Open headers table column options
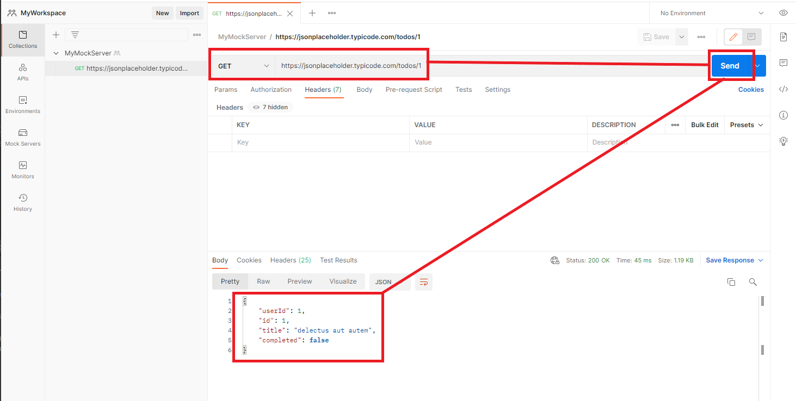This screenshot has width=796, height=401. tap(675, 125)
